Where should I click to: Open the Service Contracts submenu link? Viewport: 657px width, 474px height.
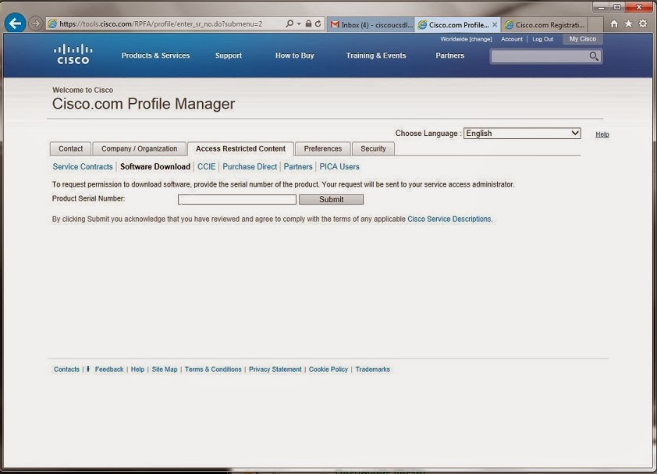click(x=83, y=166)
